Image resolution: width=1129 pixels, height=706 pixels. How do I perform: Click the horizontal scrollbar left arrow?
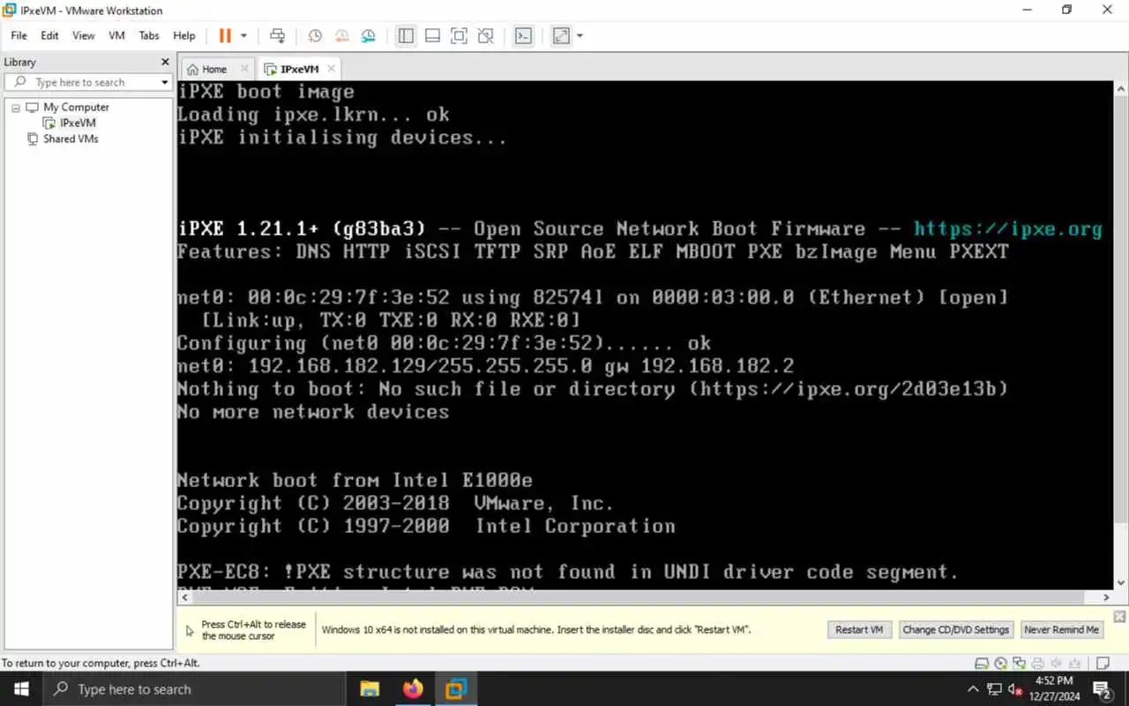pyautogui.click(x=184, y=597)
